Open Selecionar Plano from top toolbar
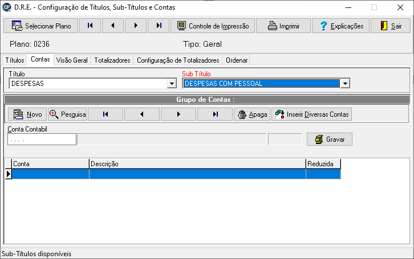This screenshot has height=259, width=414. (41, 26)
